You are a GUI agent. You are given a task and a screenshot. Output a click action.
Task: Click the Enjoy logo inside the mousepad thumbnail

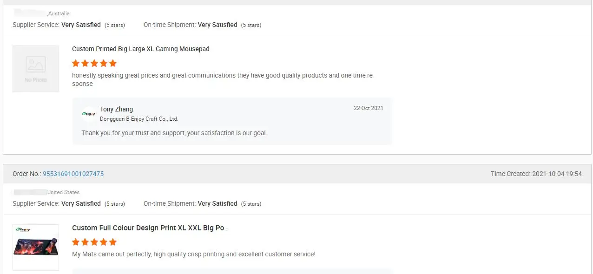coord(23,230)
